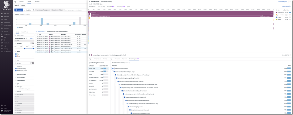Click pencil icon next to Showing 304

(x=27, y=38)
